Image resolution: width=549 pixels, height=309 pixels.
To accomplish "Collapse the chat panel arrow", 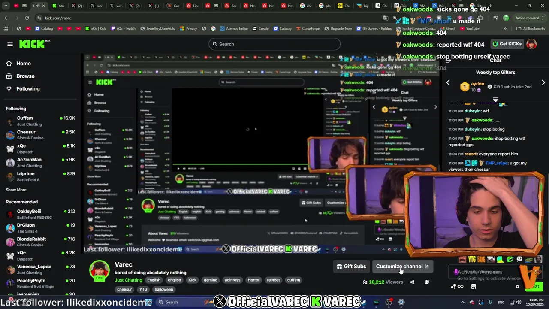I will point(448,61).
